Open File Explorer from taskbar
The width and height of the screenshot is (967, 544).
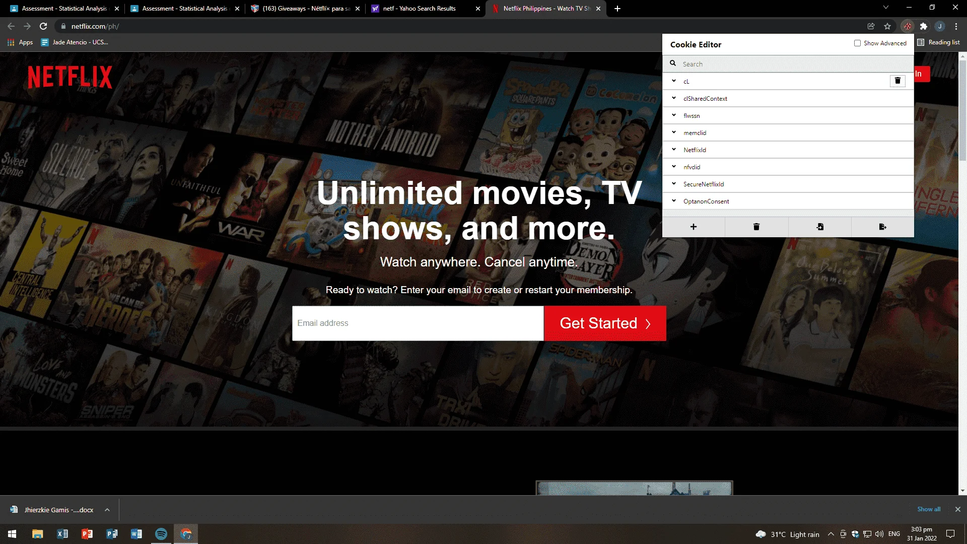point(37,534)
